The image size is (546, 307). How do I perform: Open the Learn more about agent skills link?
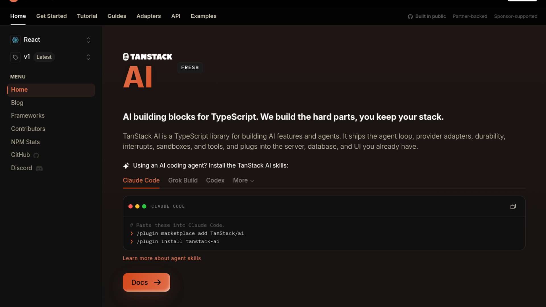[162, 258]
